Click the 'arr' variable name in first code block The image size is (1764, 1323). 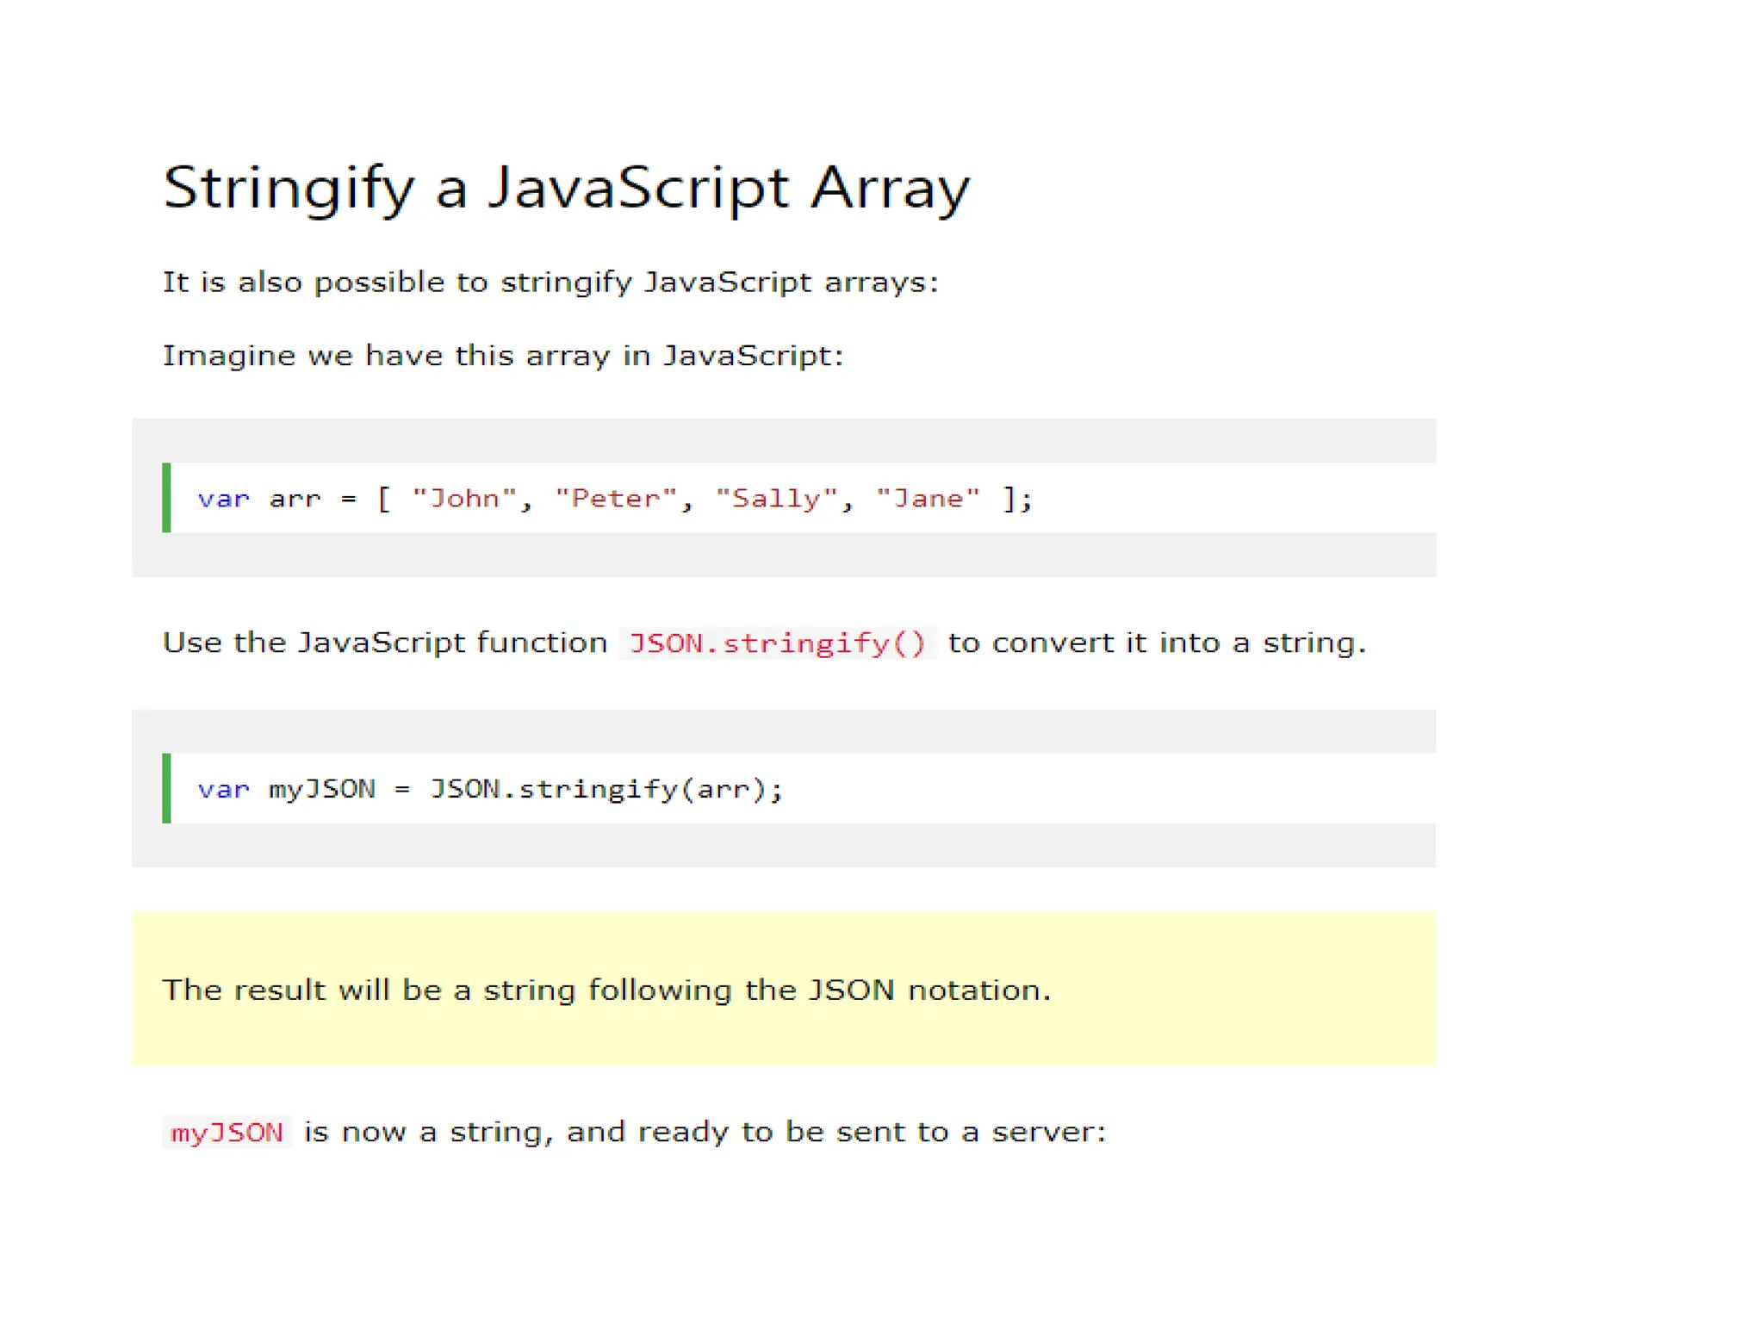pos(295,499)
